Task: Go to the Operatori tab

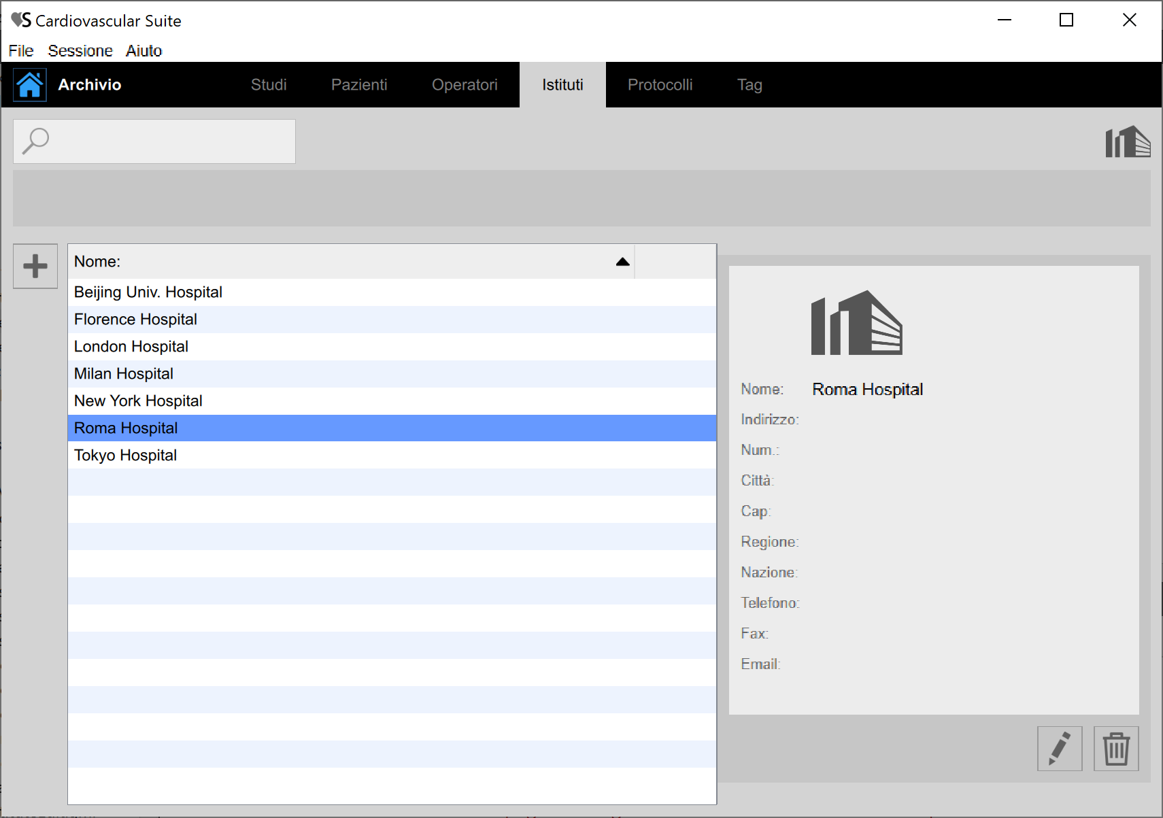Action: 465,85
